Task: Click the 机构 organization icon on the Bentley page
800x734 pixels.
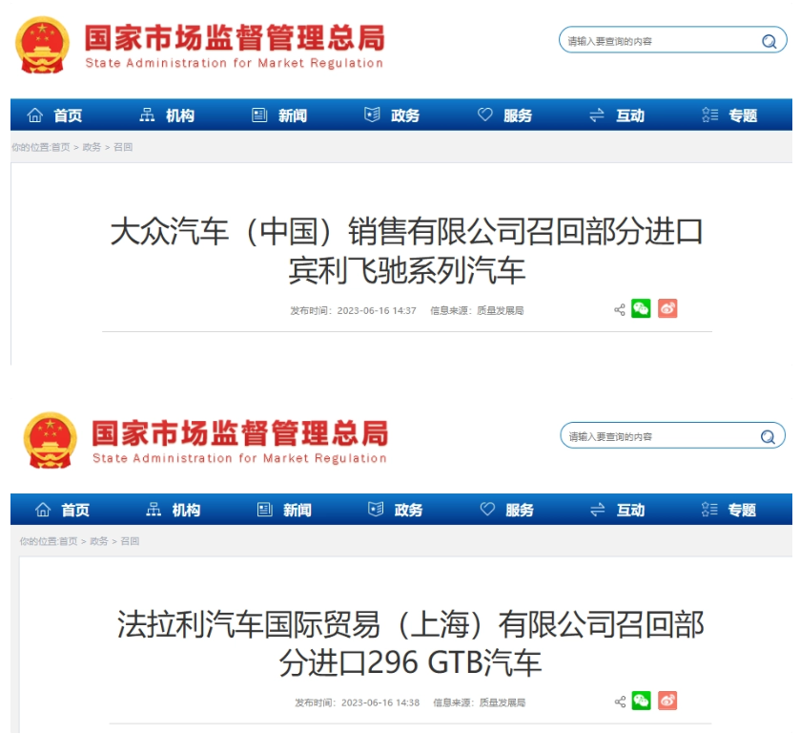Action: [147, 115]
